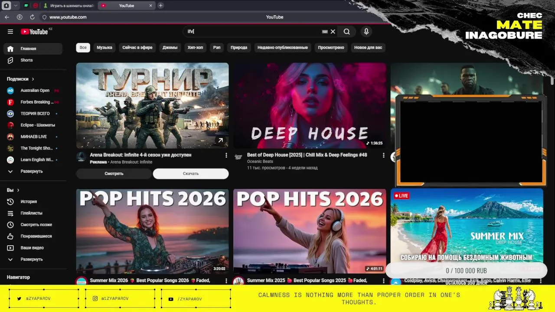Select the Недавно опубликованные filter chip
This screenshot has width=555, height=312.
(x=283, y=48)
